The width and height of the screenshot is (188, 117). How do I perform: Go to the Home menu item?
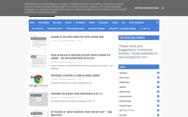[x=32, y=22]
